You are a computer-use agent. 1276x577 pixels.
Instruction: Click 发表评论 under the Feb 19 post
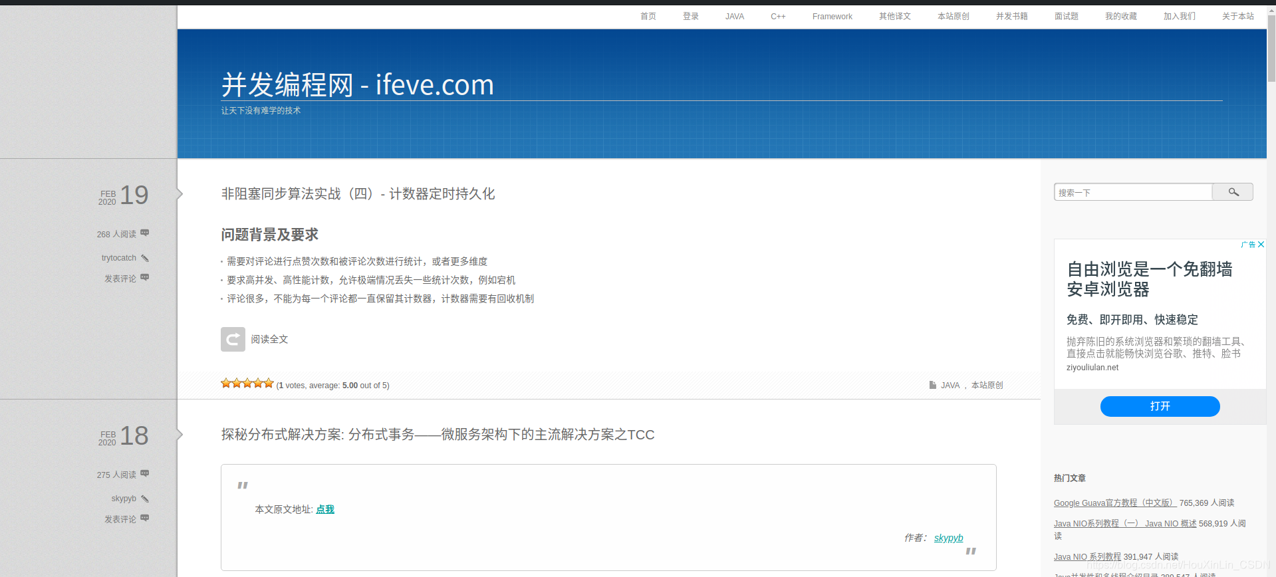pyautogui.click(x=120, y=279)
